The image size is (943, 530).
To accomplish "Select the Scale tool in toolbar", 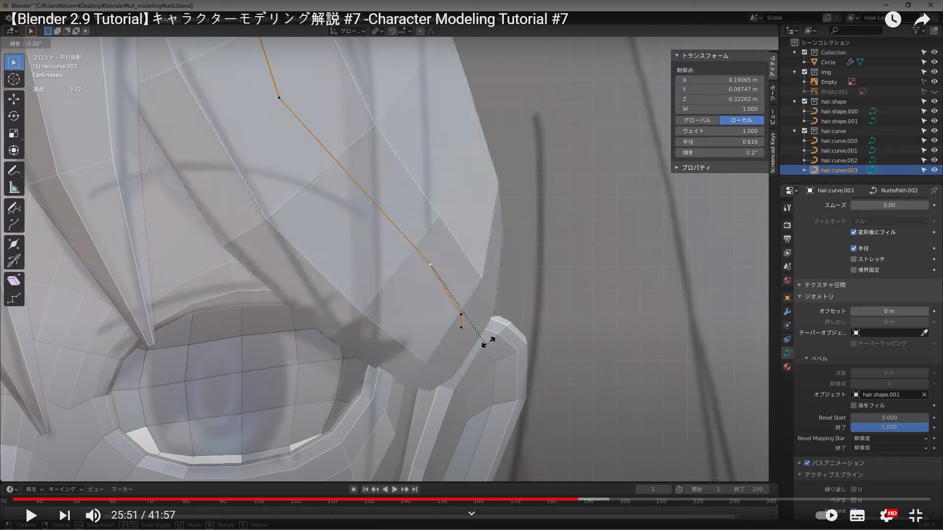I will [x=14, y=133].
